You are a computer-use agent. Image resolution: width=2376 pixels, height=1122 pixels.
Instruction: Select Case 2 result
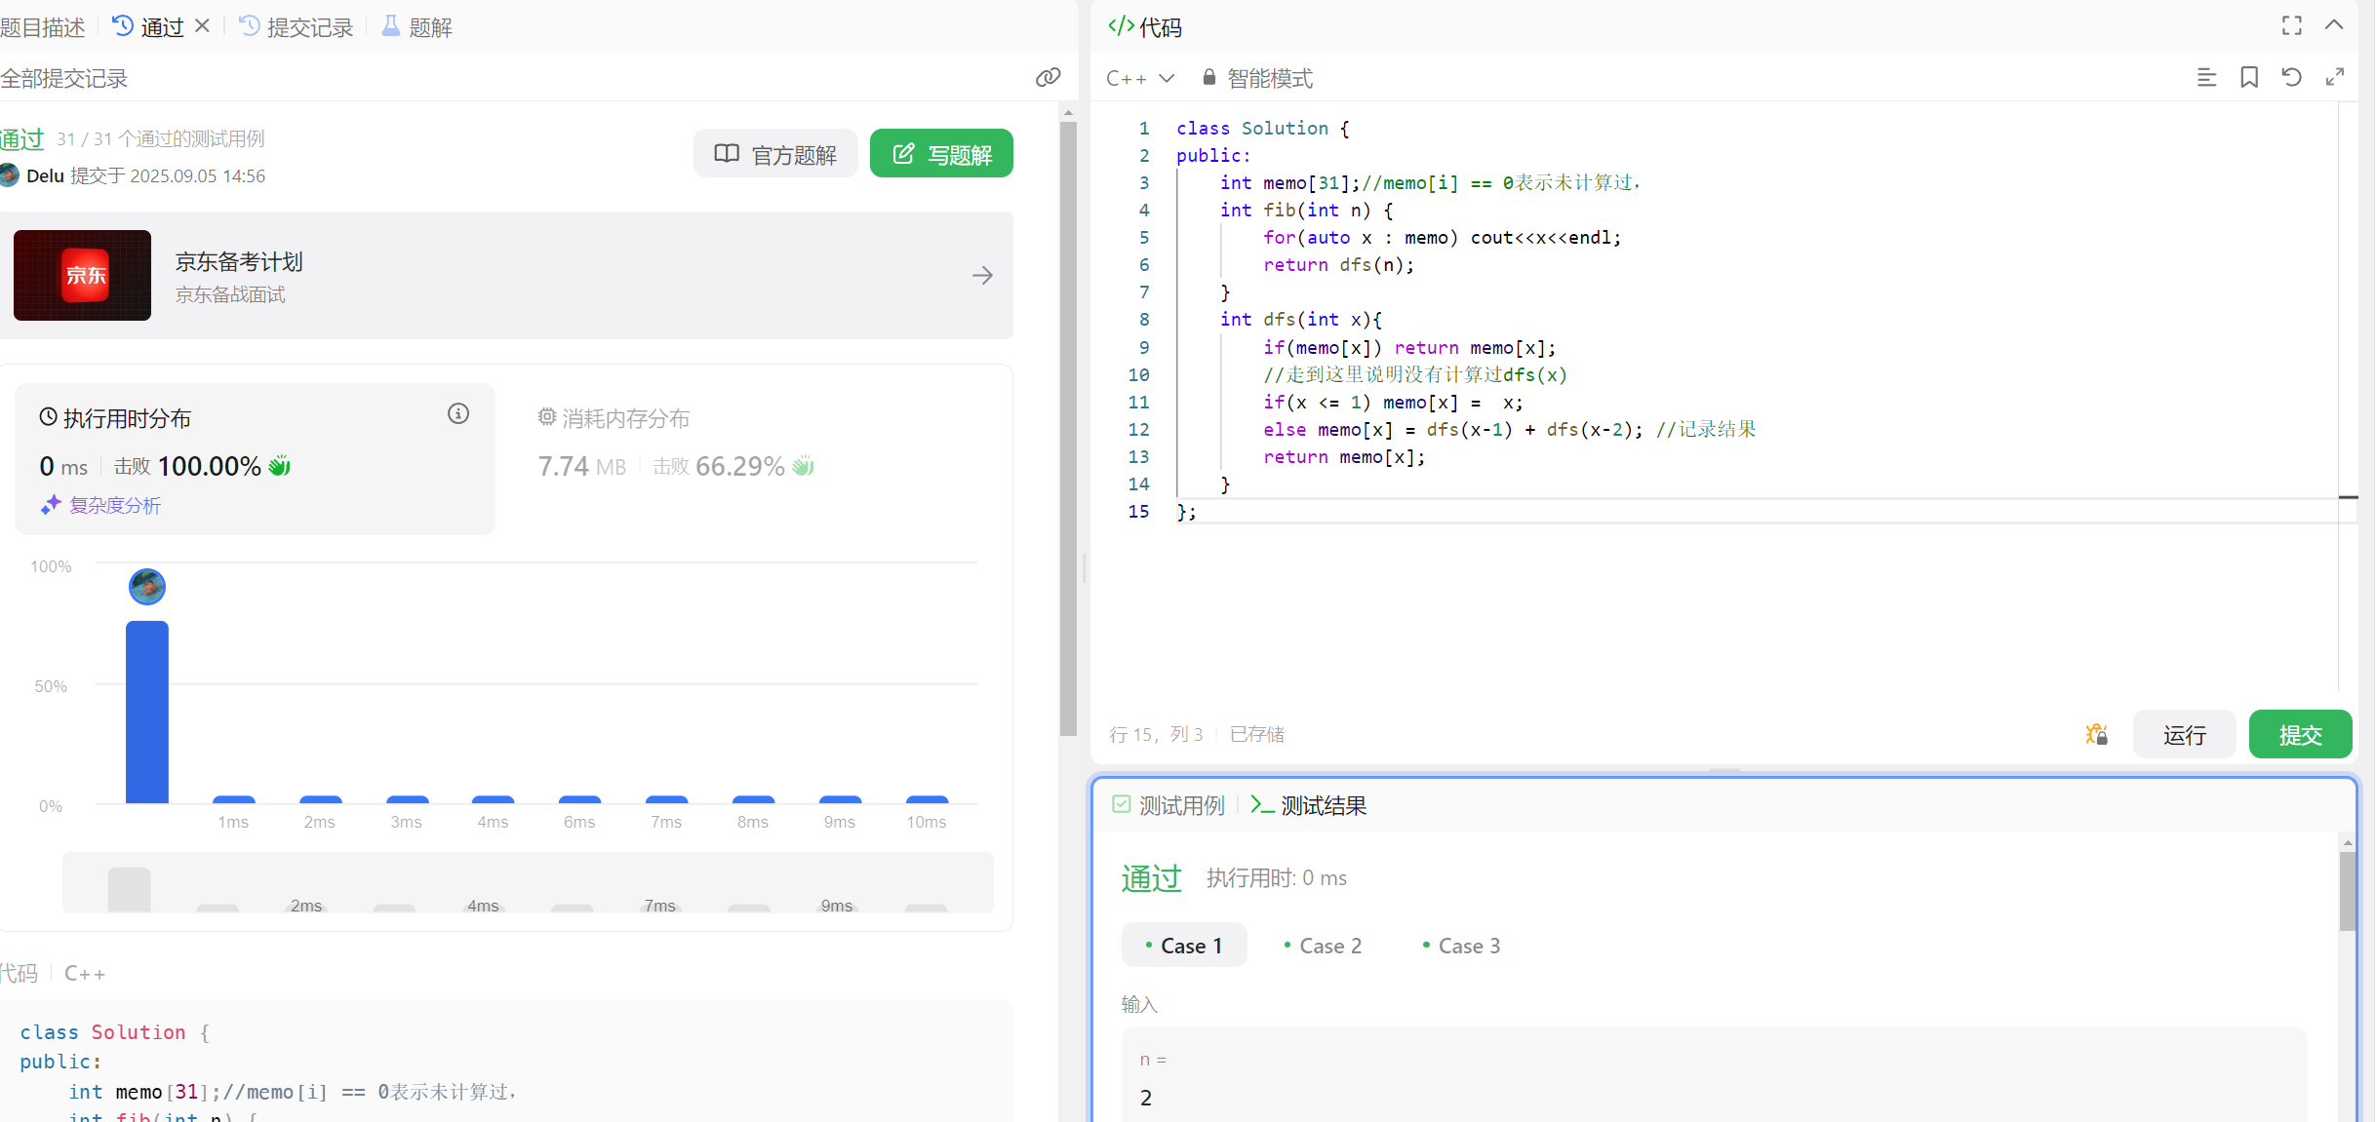point(1323,946)
